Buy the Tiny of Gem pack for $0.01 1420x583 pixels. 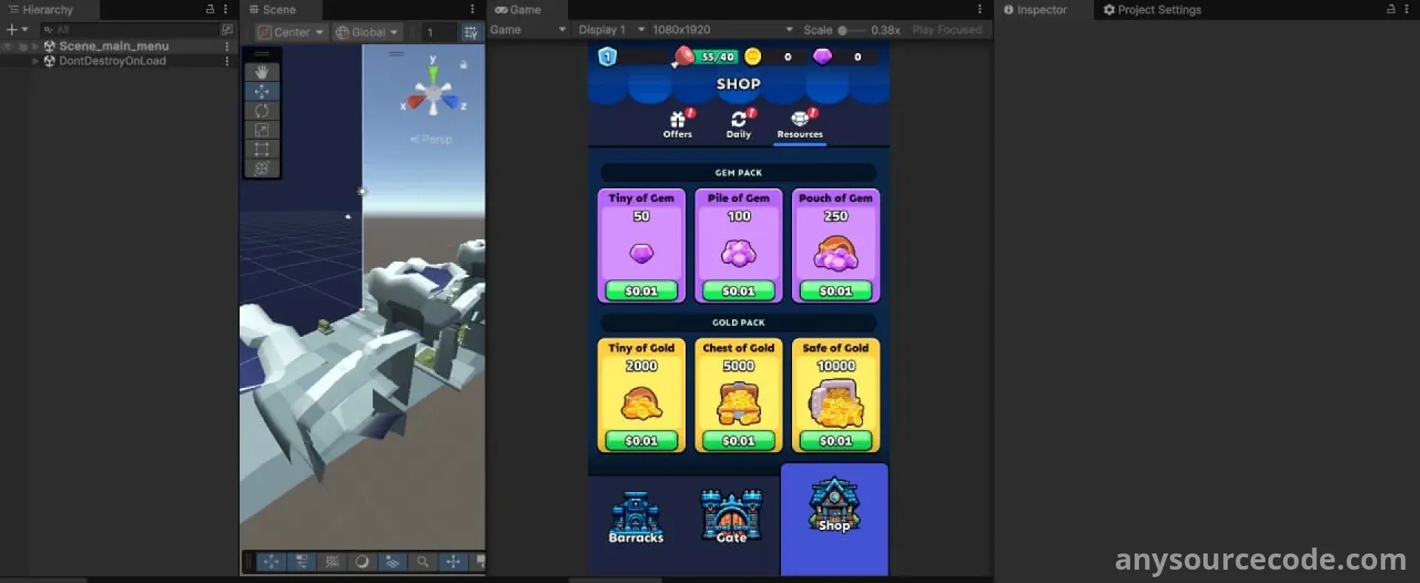[641, 290]
